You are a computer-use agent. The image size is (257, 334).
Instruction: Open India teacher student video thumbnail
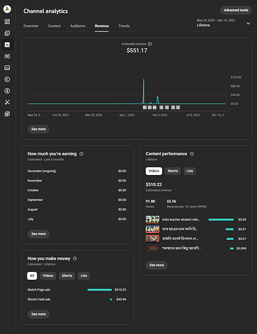pyautogui.click(x=152, y=219)
